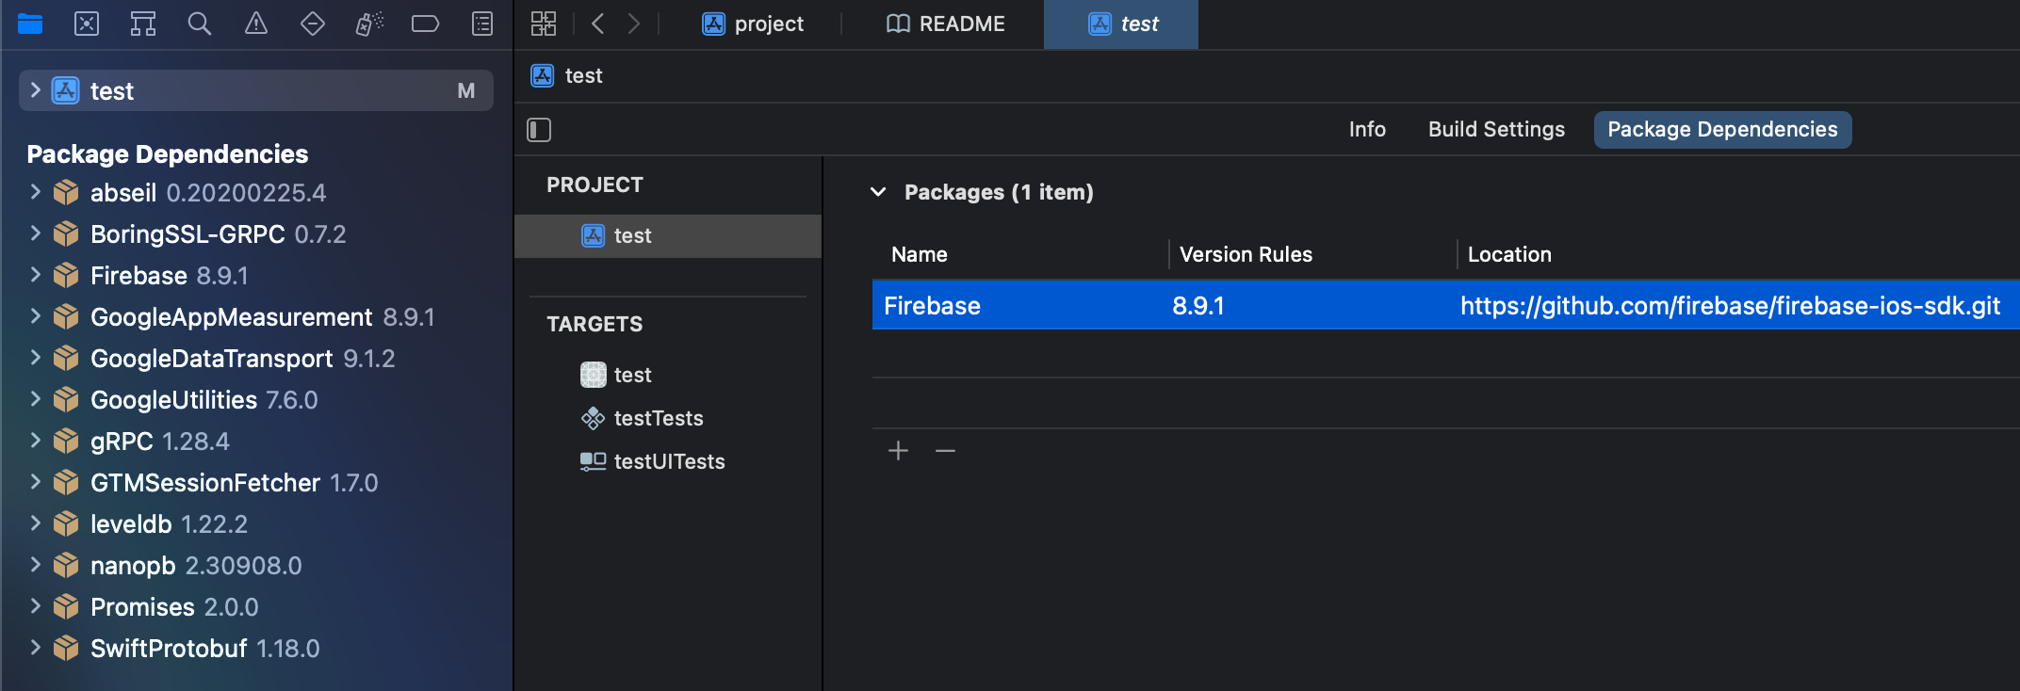Expand the leveldb package

pyautogui.click(x=35, y=523)
